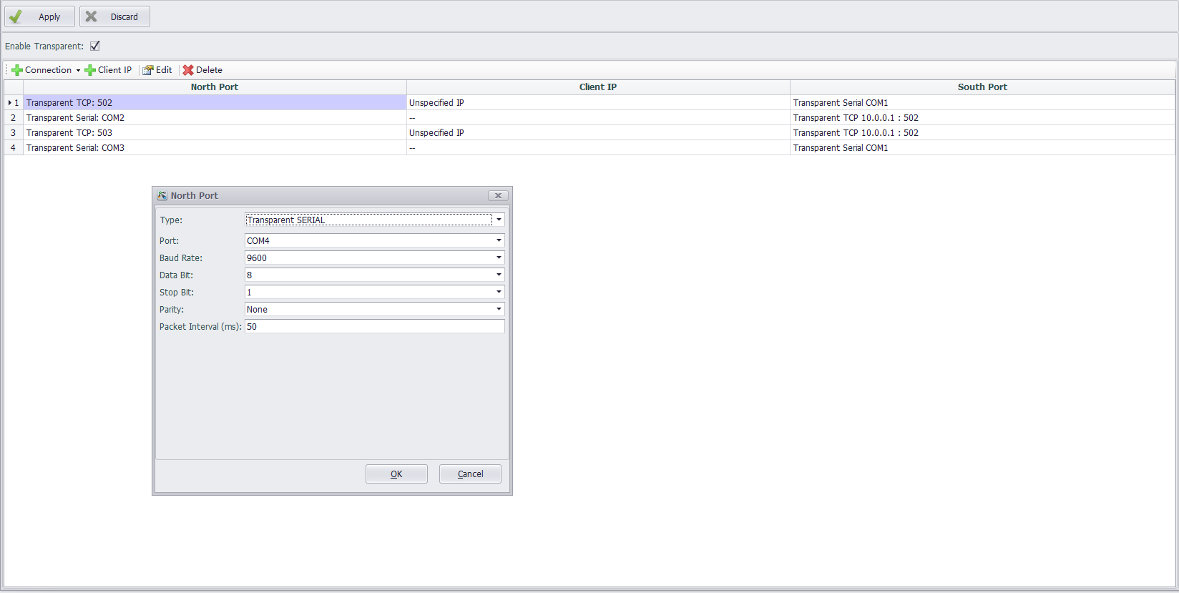Click the red X Delete icon
The image size is (1179, 593).
click(188, 70)
